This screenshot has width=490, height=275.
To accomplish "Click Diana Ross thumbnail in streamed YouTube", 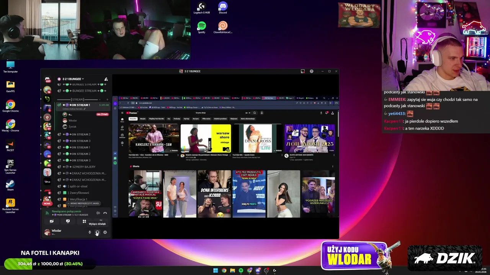I will (x=258, y=138).
